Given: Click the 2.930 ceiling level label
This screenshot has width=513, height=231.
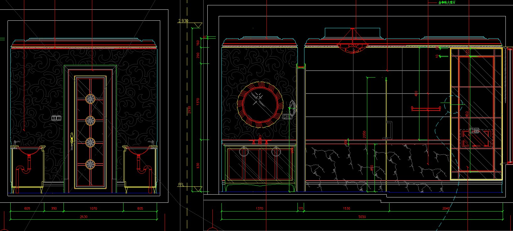Looking at the screenshot, I should [x=183, y=21].
